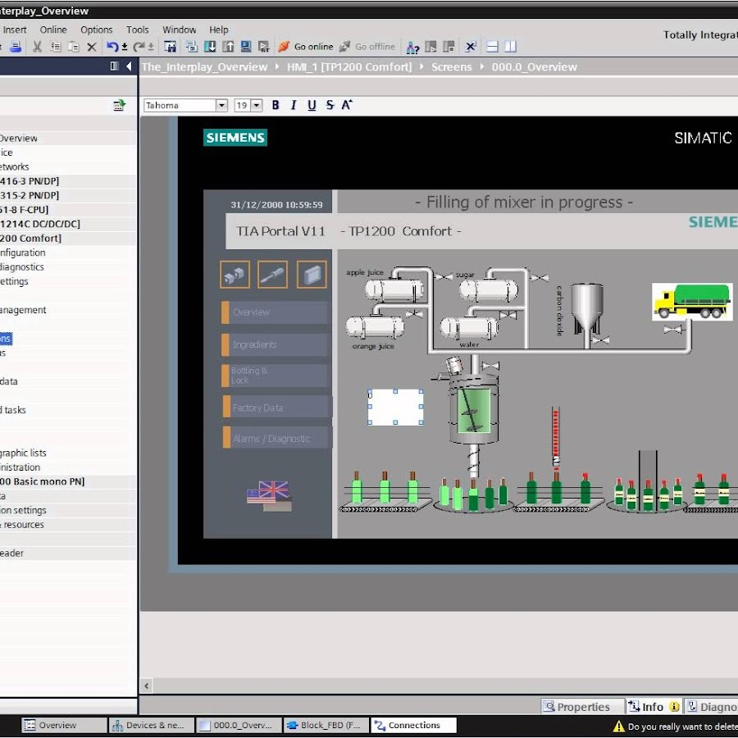The image size is (738, 738).
Task: Click the Ingredients button on HMI screen
Action: pyautogui.click(x=275, y=345)
